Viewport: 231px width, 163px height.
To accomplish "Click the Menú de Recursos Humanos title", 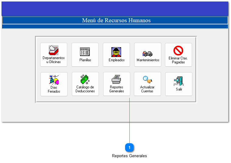I will coord(116,20).
